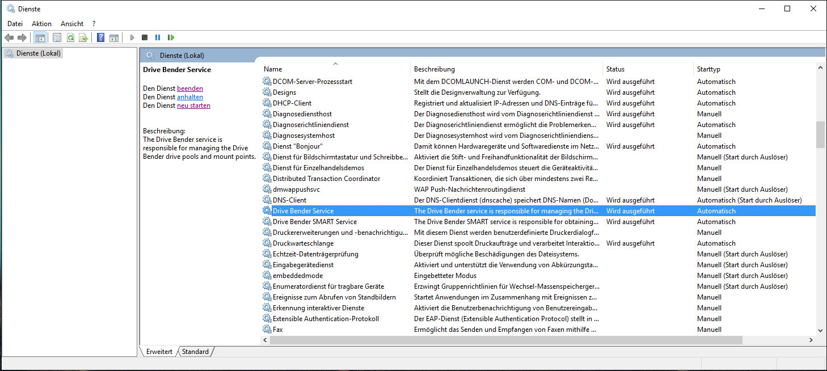Click gear icon next to Designs
Screen dimensions: 827x371
pyautogui.click(x=267, y=92)
